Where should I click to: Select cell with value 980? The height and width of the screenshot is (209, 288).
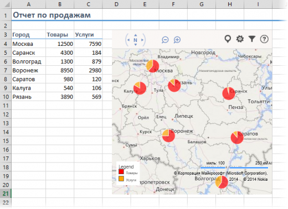click(60, 79)
